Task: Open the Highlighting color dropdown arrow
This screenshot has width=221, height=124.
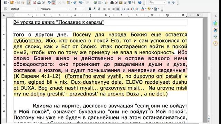Action: (x=152, y=9)
